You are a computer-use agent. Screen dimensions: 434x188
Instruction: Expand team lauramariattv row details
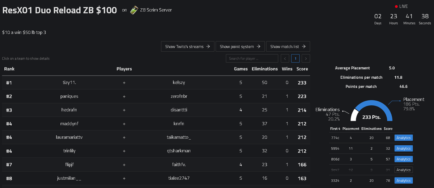156,137
